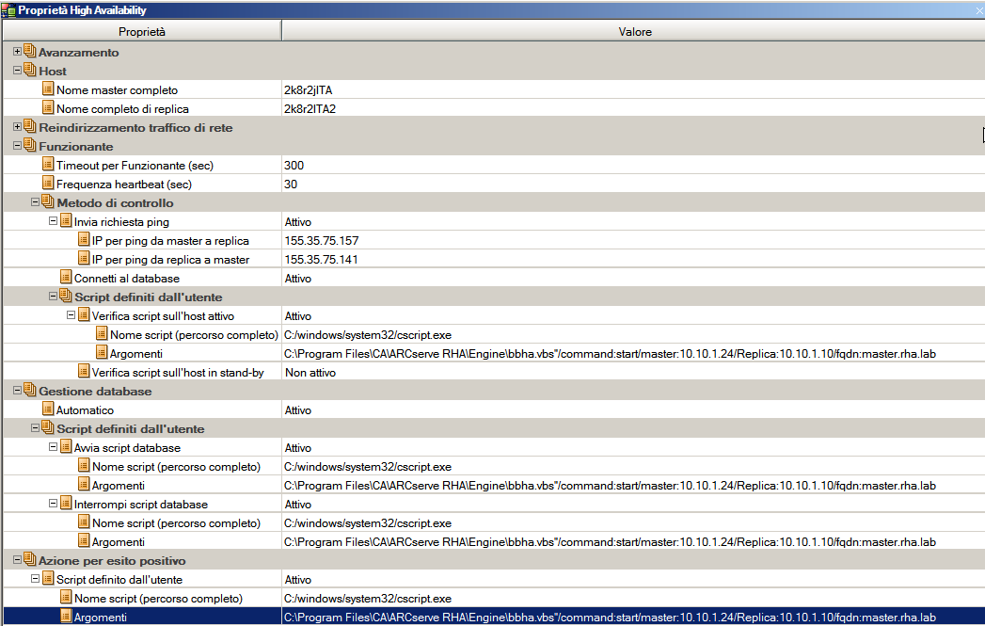Click the Metodo di controllo group icon
The image size is (985, 626).
(48, 201)
